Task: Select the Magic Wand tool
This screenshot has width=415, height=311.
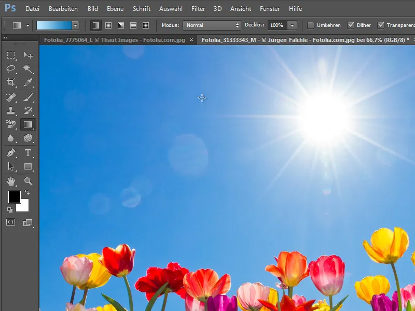Action: [28, 69]
